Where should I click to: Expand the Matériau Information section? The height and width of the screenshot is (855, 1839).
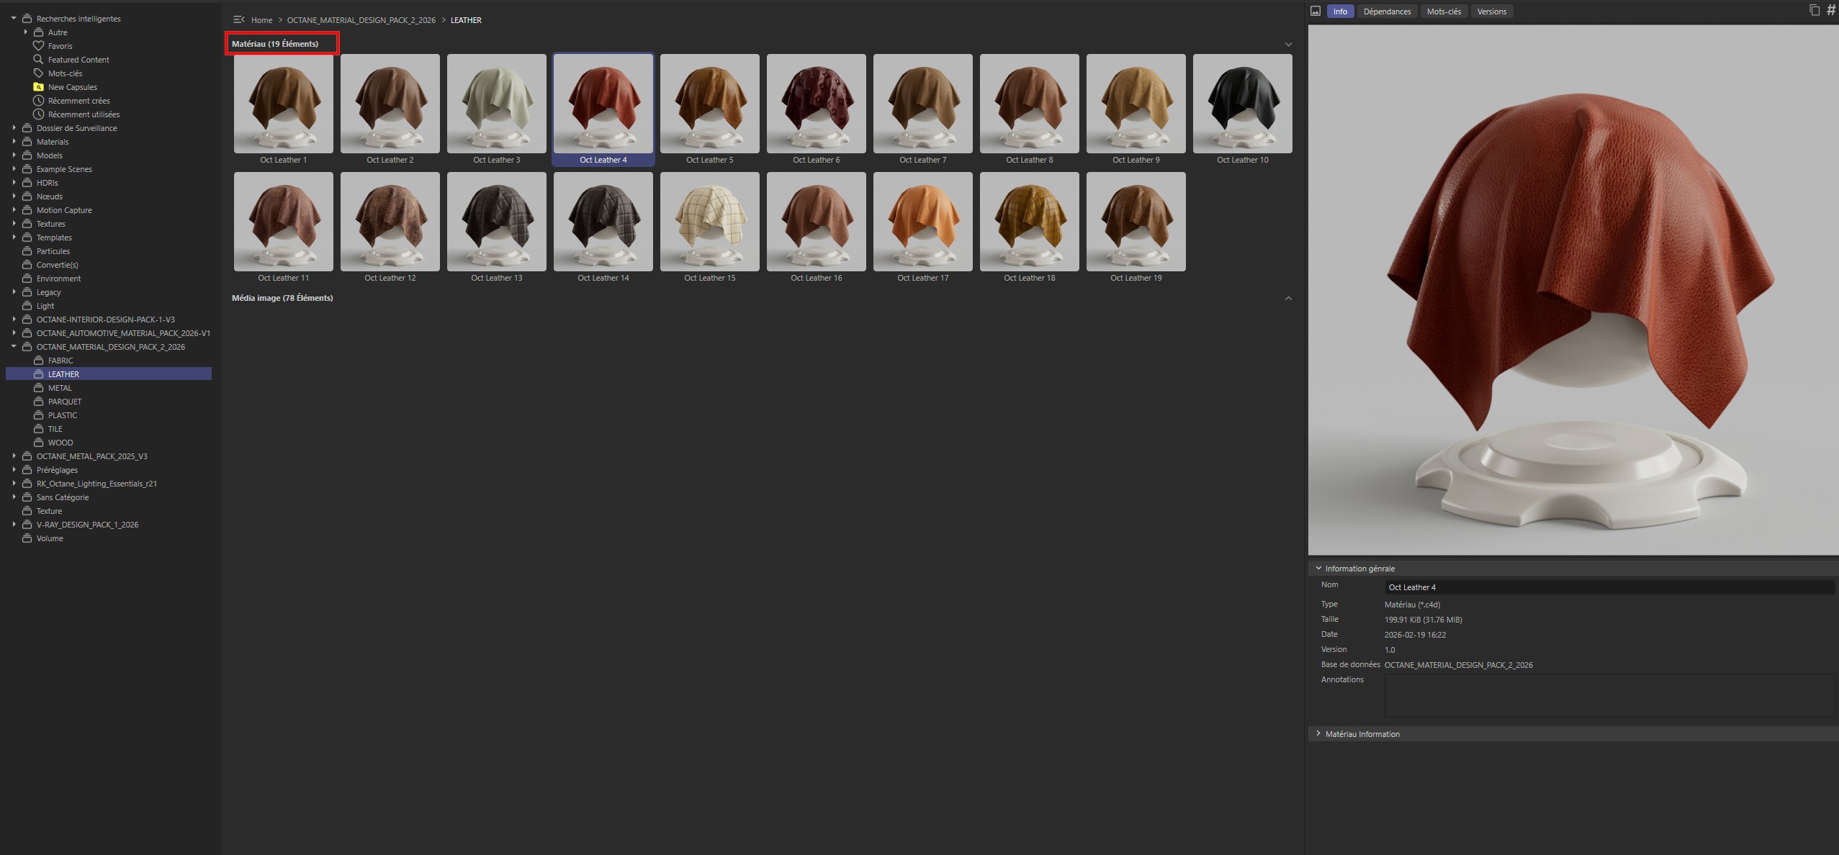point(1318,733)
